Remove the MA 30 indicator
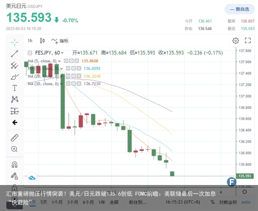Viewport: 258px width, 211px height. (79, 84)
